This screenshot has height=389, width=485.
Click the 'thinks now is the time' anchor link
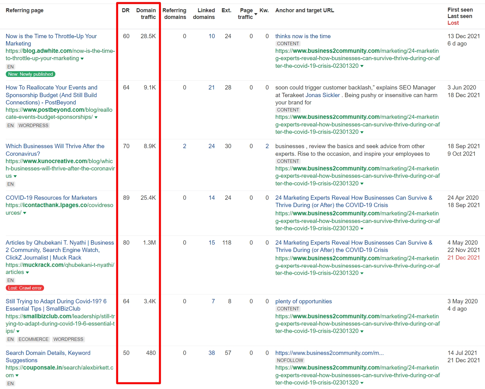303,36
